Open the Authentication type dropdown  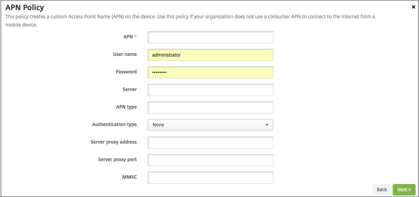210,125
